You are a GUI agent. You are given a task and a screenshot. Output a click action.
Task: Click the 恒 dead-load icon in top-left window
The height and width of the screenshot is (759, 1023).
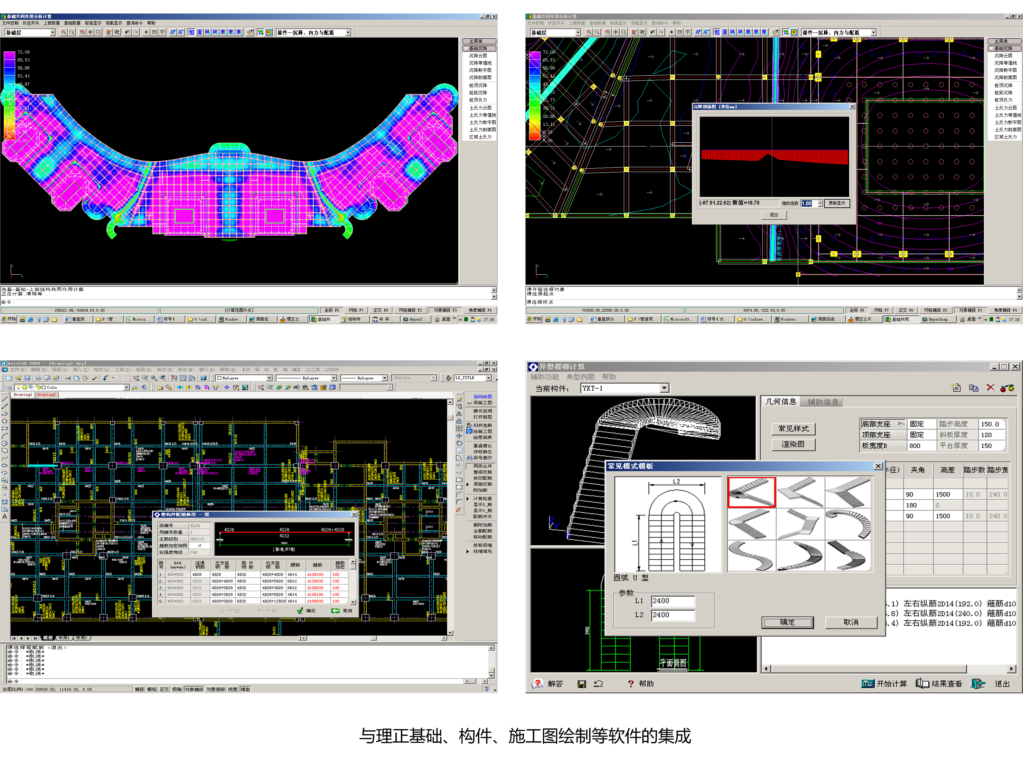[x=191, y=32]
